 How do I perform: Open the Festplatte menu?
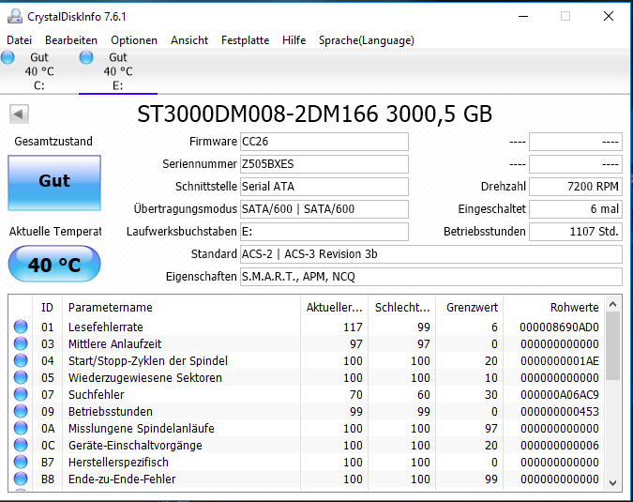point(245,40)
